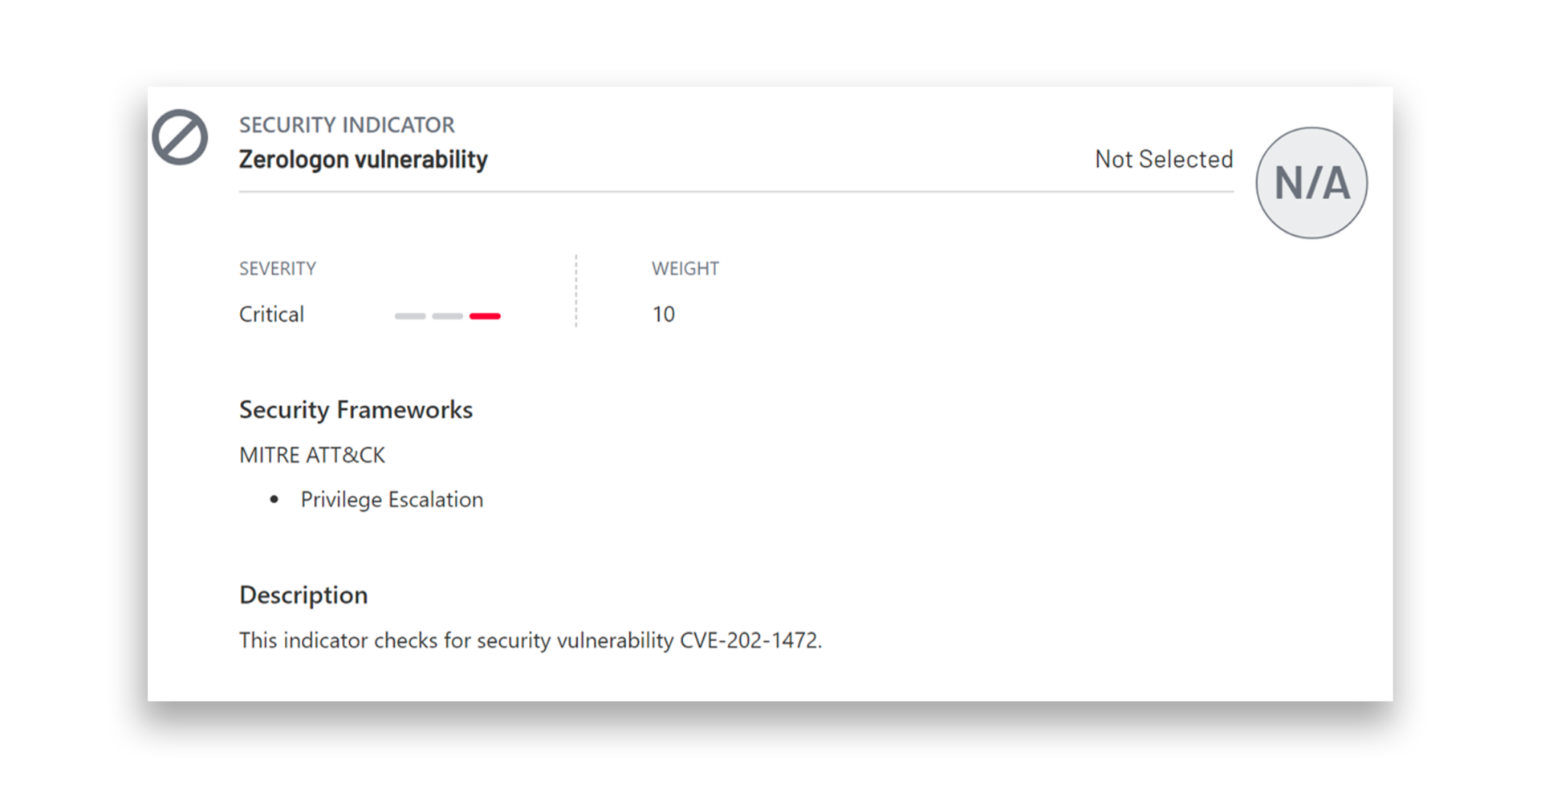Click the prohibition icon next to Security Indicator
The image size is (1541, 788).
(178, 136)
